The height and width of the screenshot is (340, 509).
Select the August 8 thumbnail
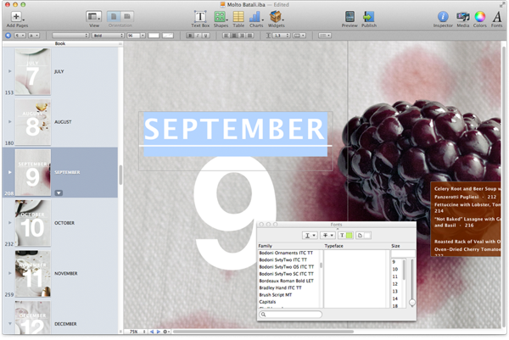click(33, 122)
